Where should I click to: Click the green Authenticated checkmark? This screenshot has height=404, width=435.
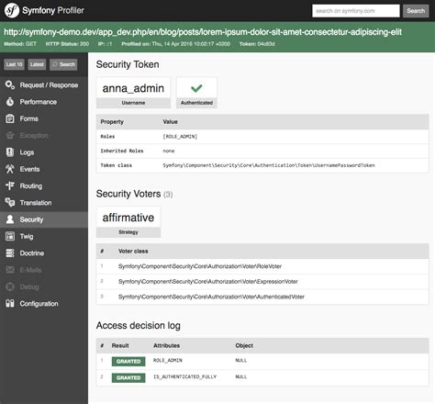pyautogui.click(x=196, y=88)
